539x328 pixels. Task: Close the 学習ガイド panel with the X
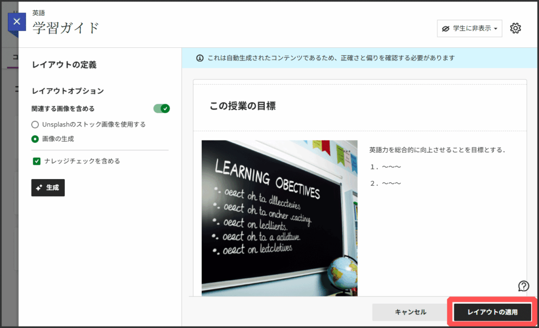[17, 22]
